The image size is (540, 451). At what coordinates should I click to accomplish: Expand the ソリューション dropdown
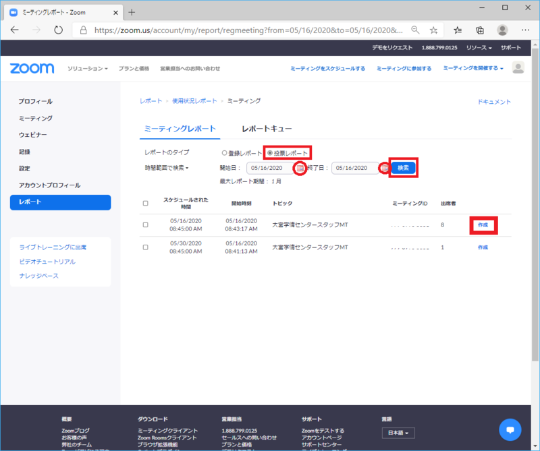[x=88, y=69]
